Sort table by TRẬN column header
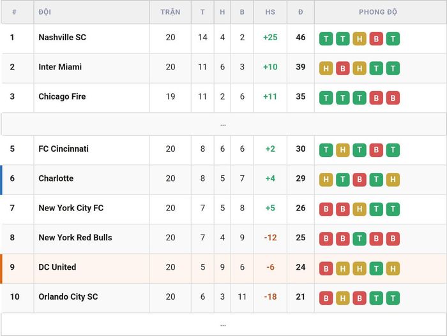447x336 pixels. [x=170, y=12]
